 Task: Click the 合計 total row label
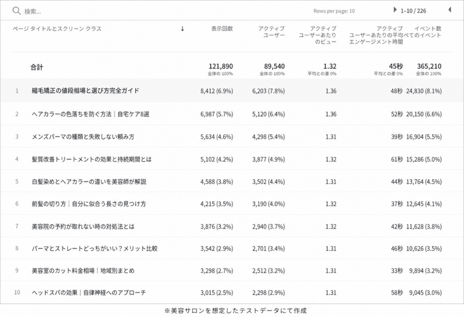pyautogui.click(x=37, y=67)
